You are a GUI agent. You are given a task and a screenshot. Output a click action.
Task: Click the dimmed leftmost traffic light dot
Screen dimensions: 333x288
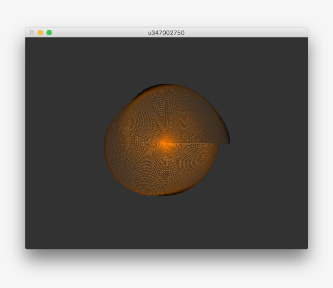point(31,32)
